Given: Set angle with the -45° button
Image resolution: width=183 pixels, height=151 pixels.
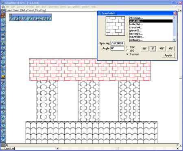Looking at the screenshot, I should [161, 49].
